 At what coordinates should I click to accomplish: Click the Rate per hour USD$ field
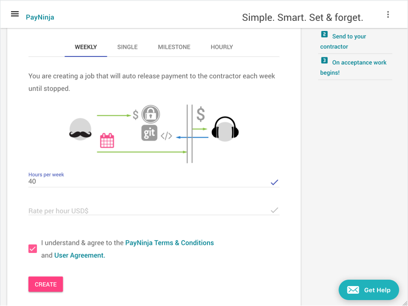click(144, 210)
